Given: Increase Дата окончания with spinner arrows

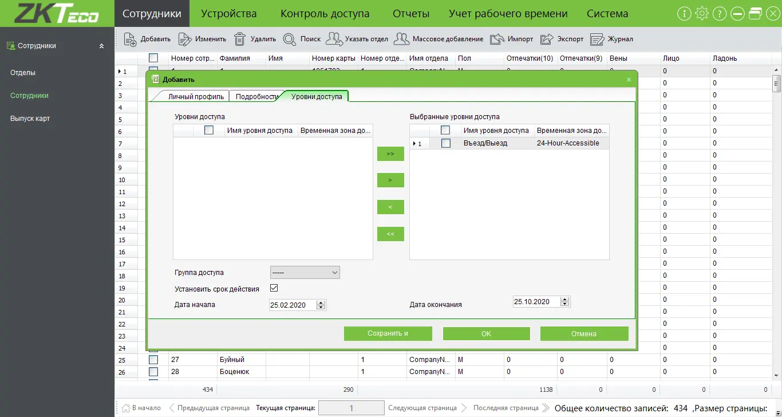Looking at the screenshot, I should tap(565, 299).
